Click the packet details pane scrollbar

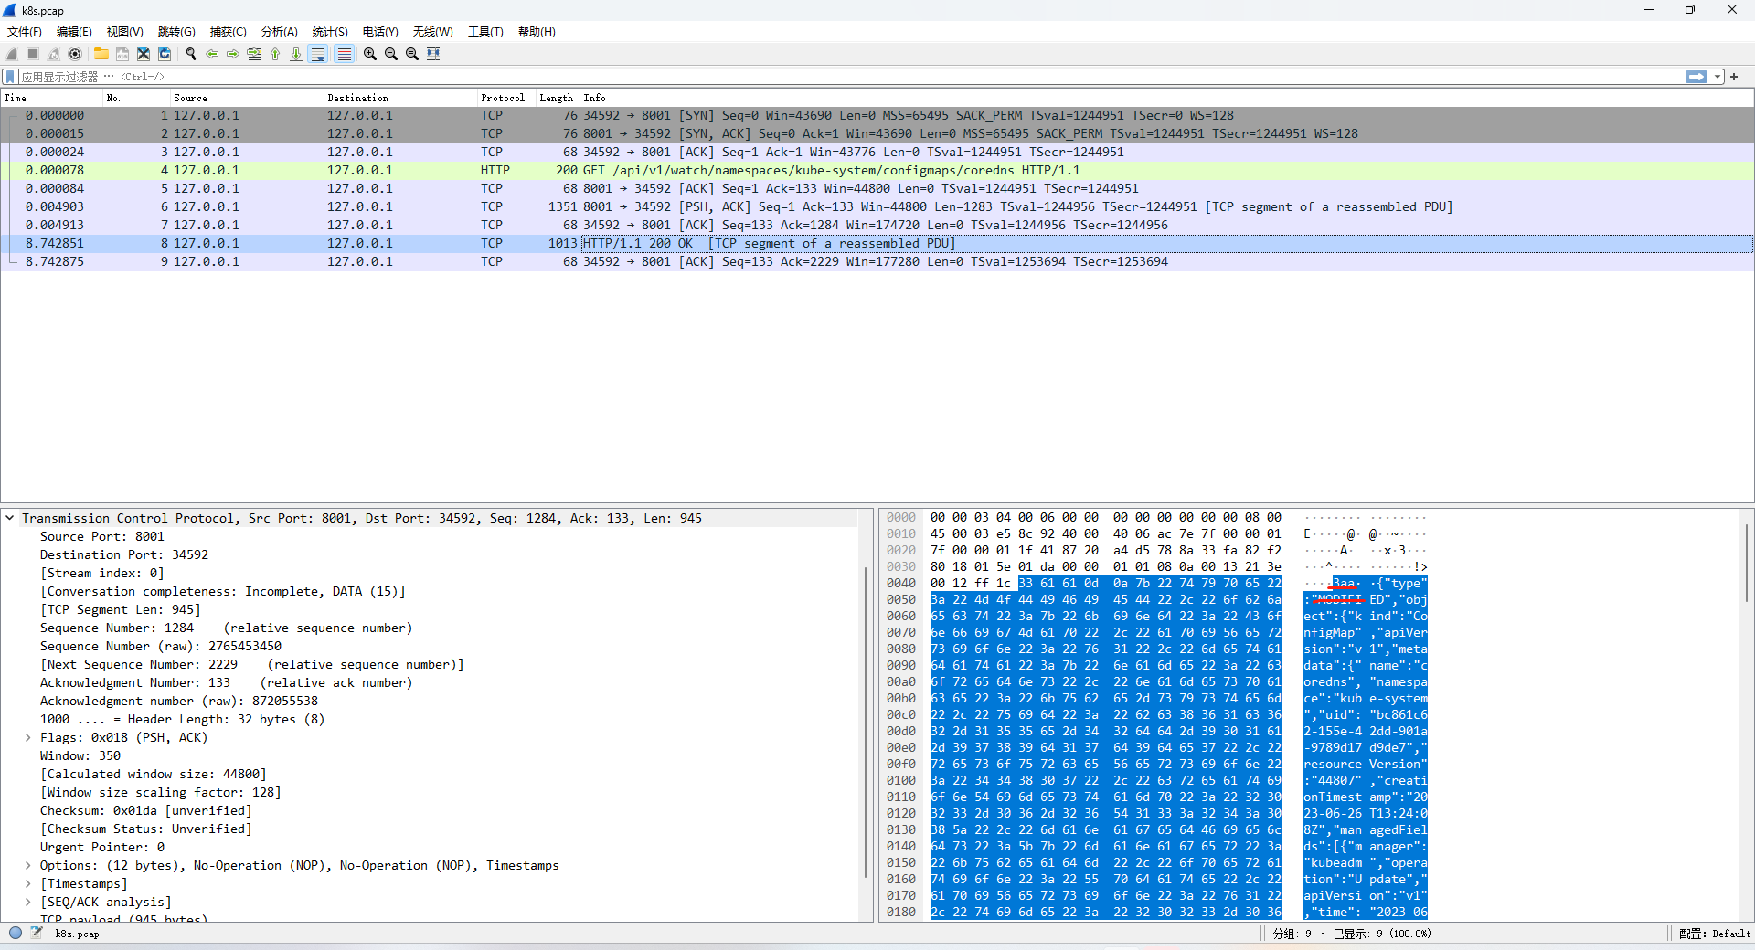pyautogui.click(x=866, y=722)
